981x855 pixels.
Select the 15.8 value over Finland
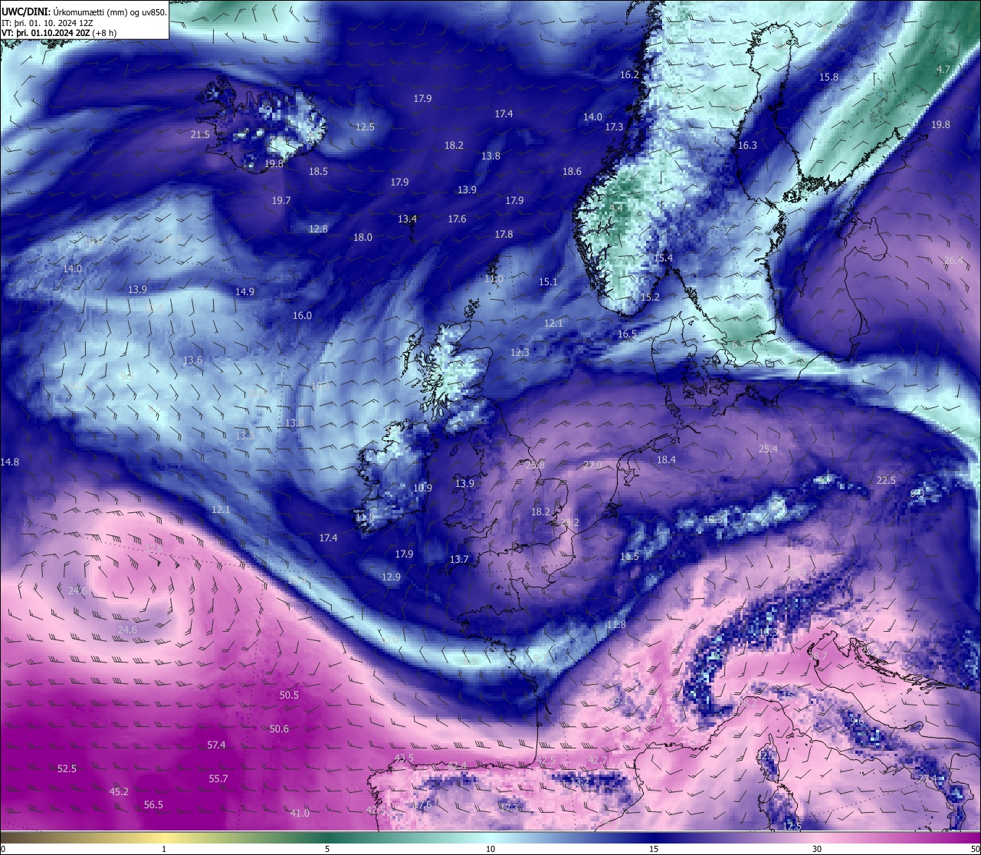click(828, 77)
